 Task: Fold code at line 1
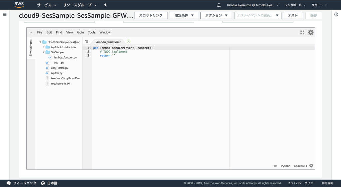[x=91, y=48]
